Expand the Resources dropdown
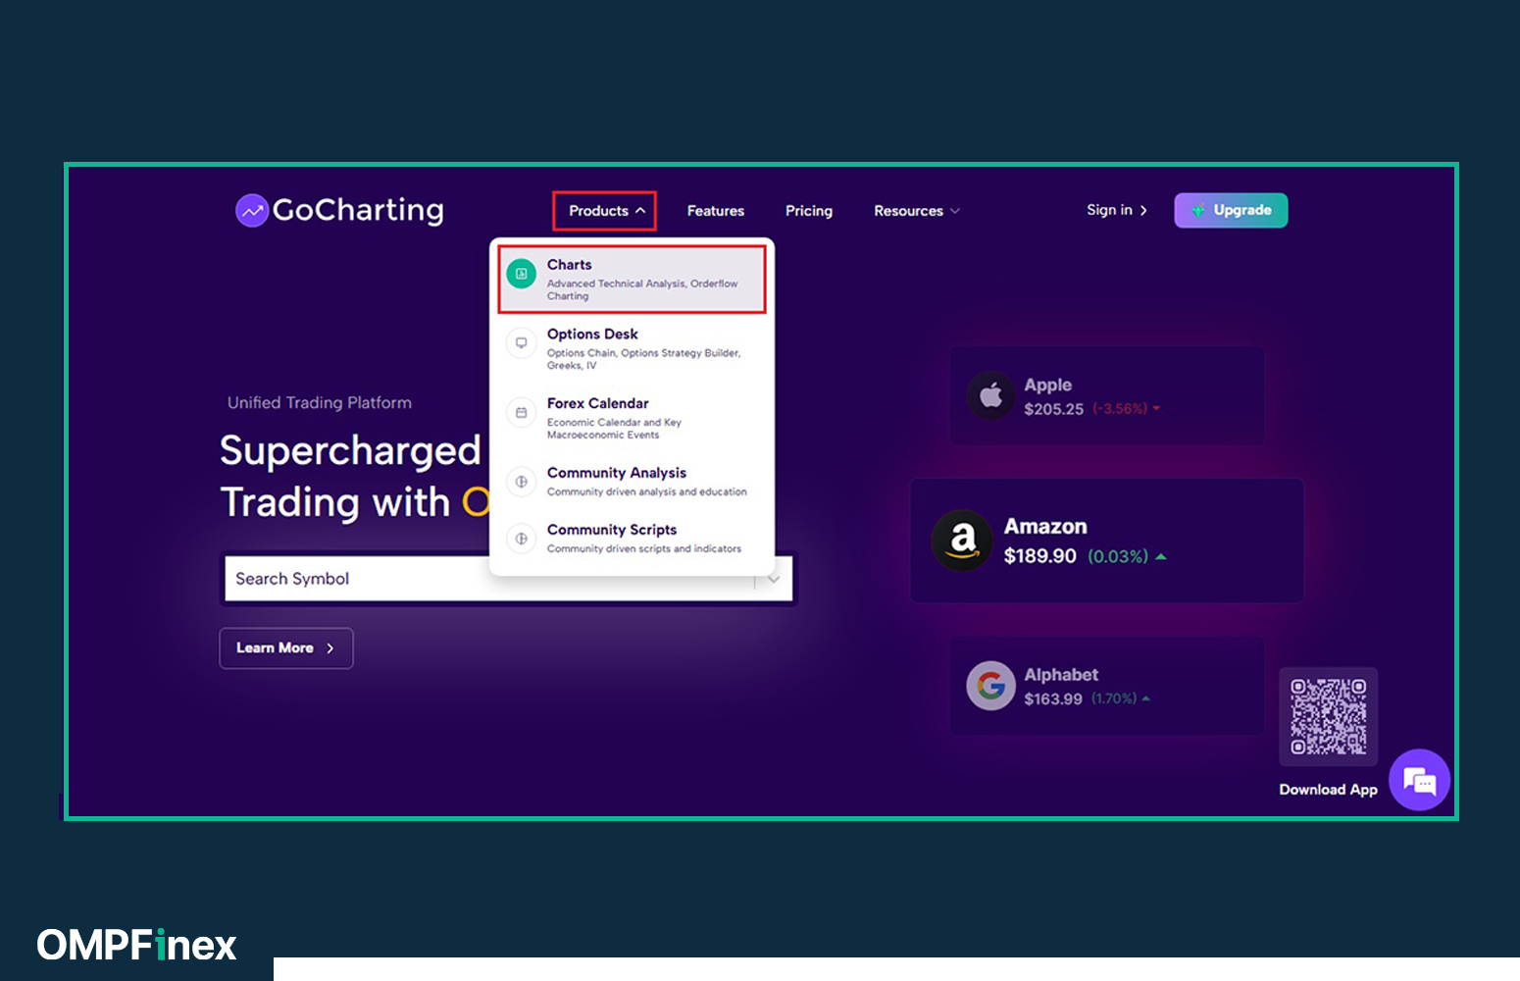Image resolution: width=1520 pixels, height=981 pixels. (917, 211)
